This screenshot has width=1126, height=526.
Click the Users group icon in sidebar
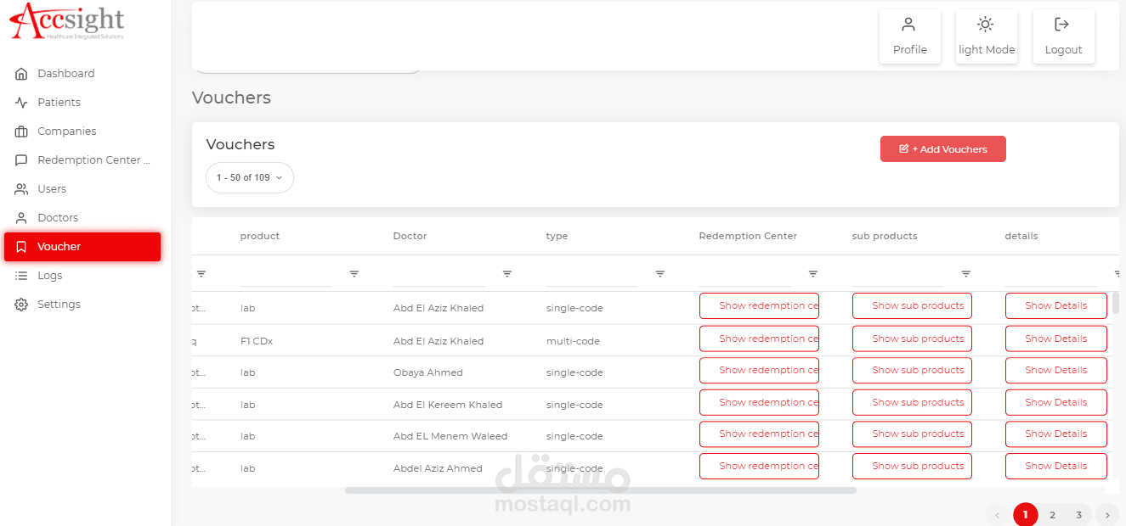click(x=21, y=189)
